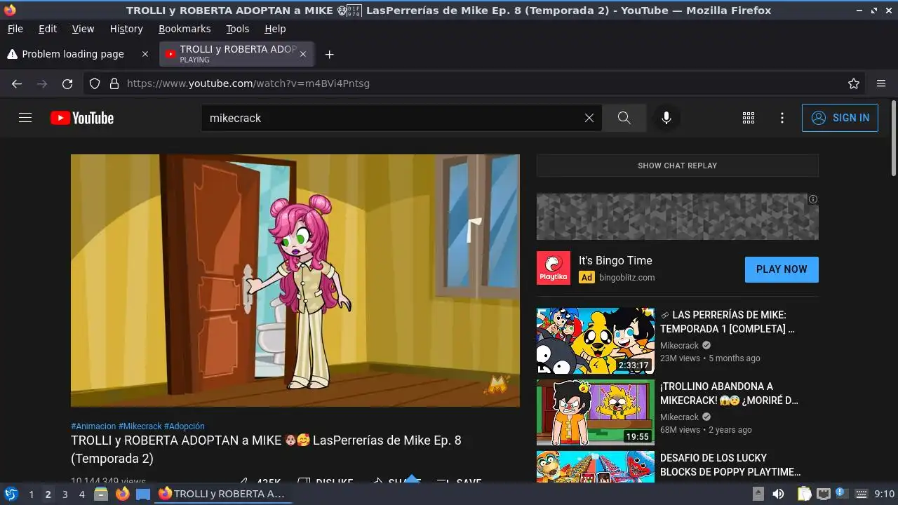Click Playtika ad logo
Screen dimensions: 898x505
point(554,268)
